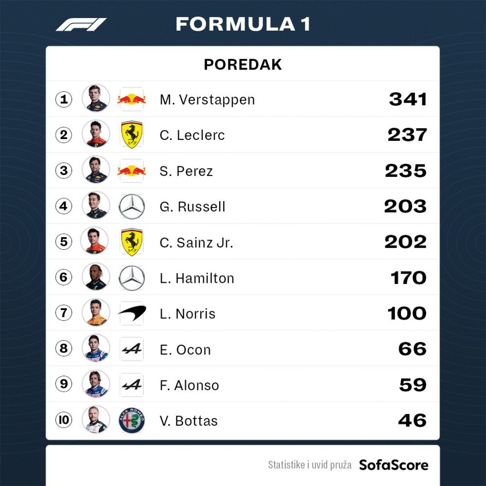Screen dimensions: 486x486
Task: Click position number 2 badge
Action: [x=64, y=135]
